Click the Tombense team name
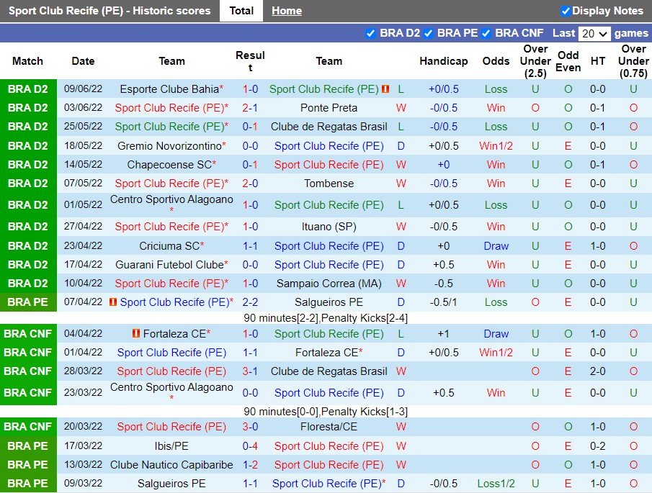652x493 pixels. tap(329, 184)
